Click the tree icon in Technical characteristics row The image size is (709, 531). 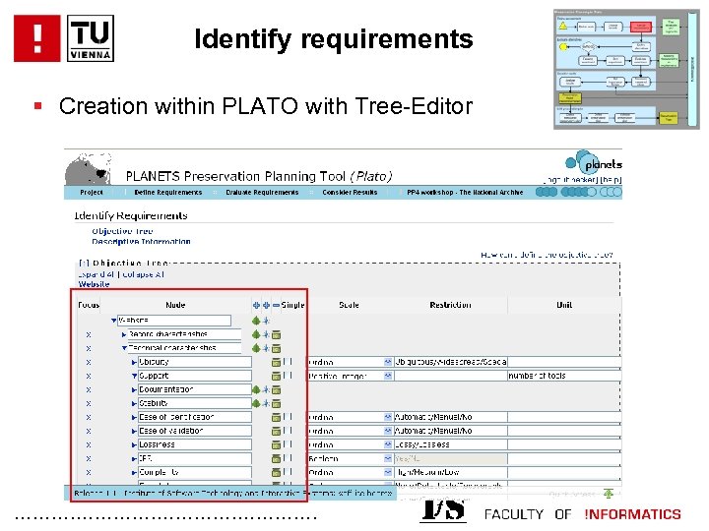click(x=256, y=348)
